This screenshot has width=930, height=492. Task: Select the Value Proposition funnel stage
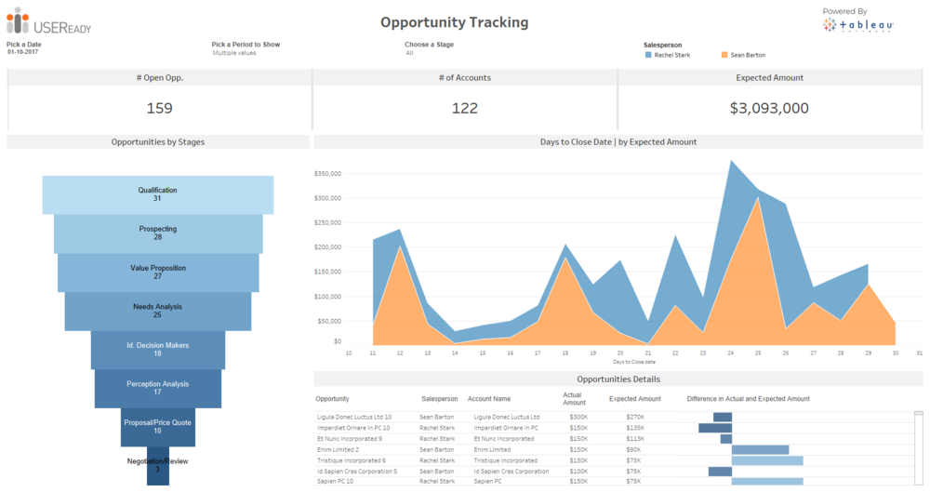tap(158, 273)
